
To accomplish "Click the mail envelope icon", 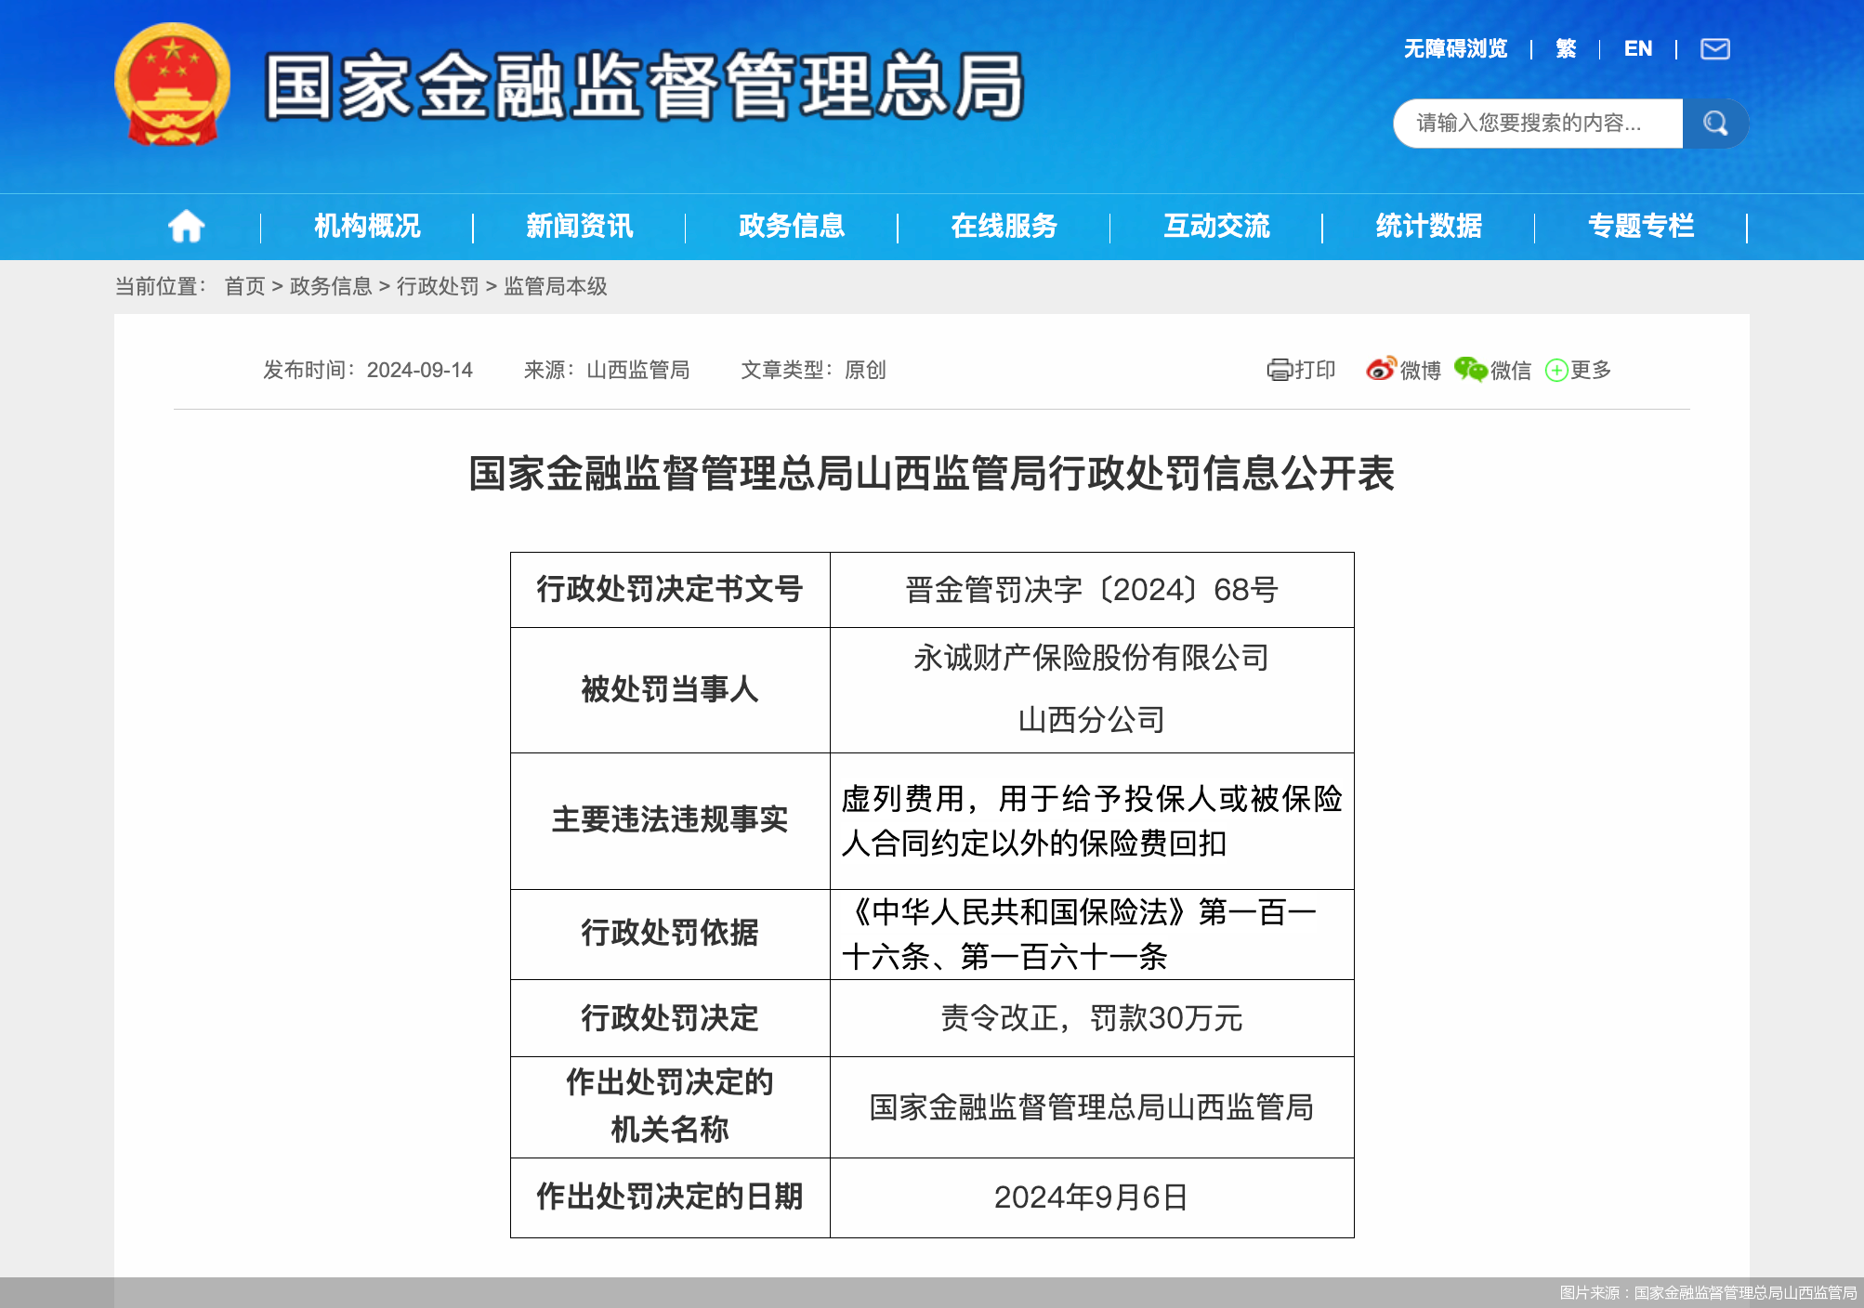I will [1714, 48].
